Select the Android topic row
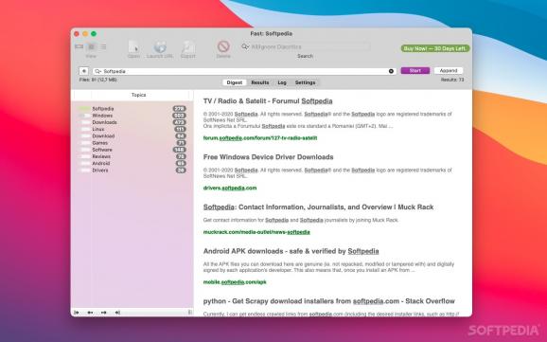Image resolution: width=547 pixels, height=342 pixels. [x=132, y=163]
